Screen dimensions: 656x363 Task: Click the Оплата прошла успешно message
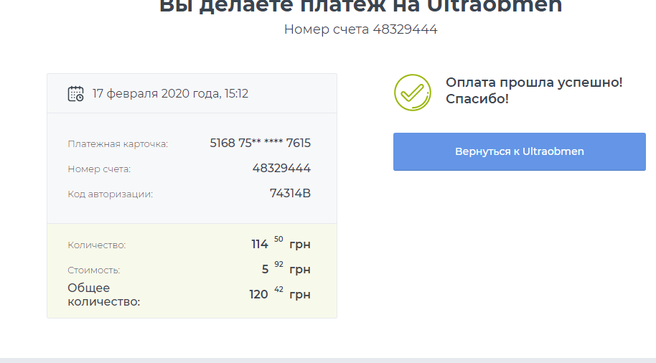coord(534,82)
